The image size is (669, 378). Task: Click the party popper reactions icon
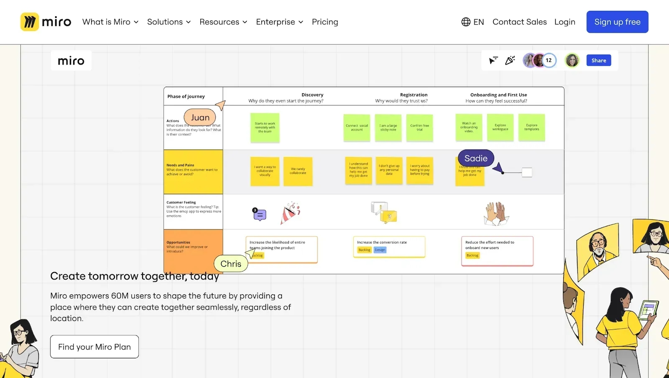(x=510, y=60)
